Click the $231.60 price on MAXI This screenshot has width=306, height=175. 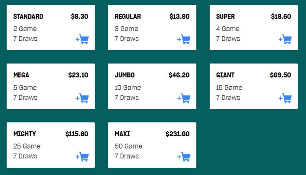click(178, 134)
